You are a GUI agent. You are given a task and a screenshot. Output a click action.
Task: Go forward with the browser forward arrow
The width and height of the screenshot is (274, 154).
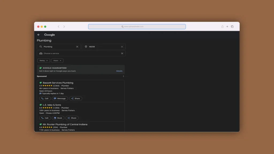[64, 26]
